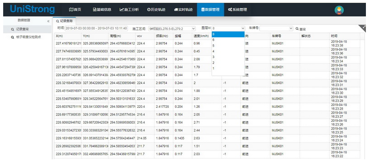Click the UniStrong logo
This screenshot has height=167, width=370.
coord(32,10)
